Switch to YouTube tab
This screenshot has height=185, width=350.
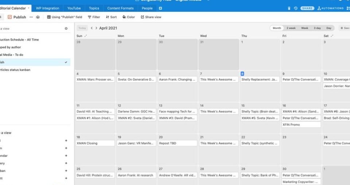coord(74,8)
